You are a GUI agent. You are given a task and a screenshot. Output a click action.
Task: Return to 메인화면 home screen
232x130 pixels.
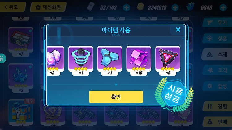(48, 7)
